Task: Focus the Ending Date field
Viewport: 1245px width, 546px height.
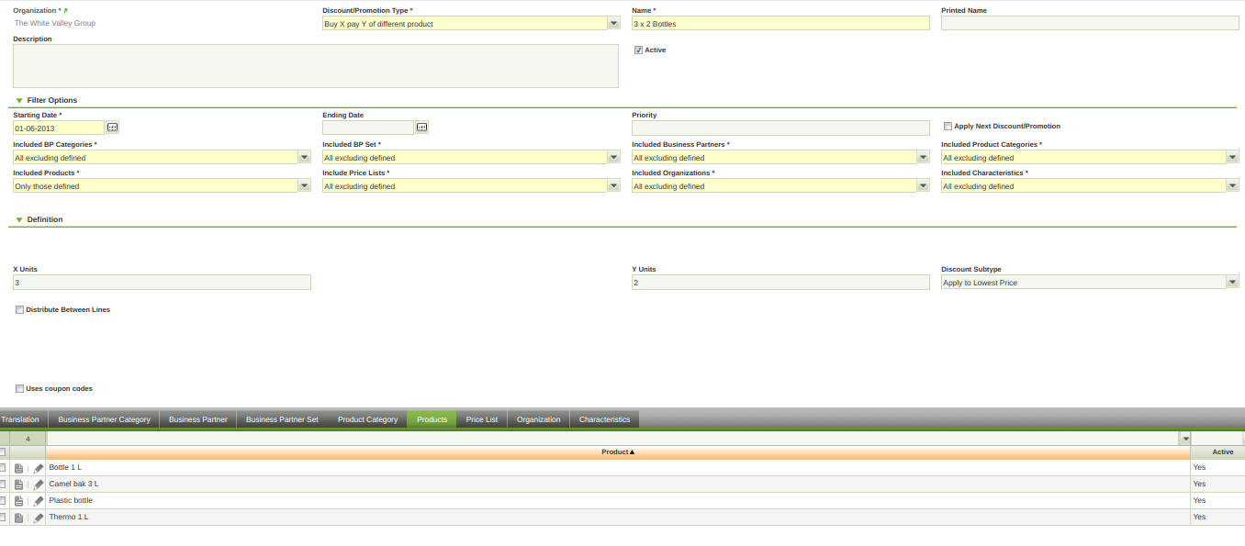Action: 368,128
